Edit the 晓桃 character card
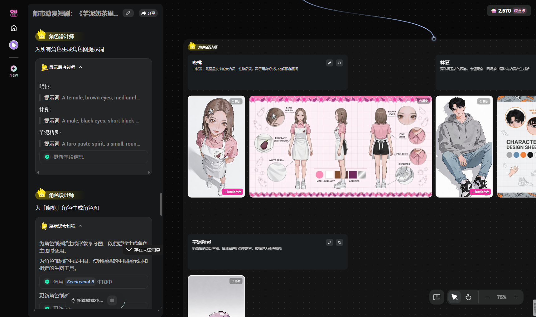The height and width of the screenshot is (317, 536). (x=330, y=63)
